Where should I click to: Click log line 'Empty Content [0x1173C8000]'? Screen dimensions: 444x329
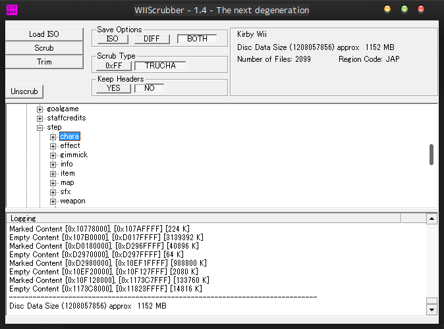coord(105,289)
